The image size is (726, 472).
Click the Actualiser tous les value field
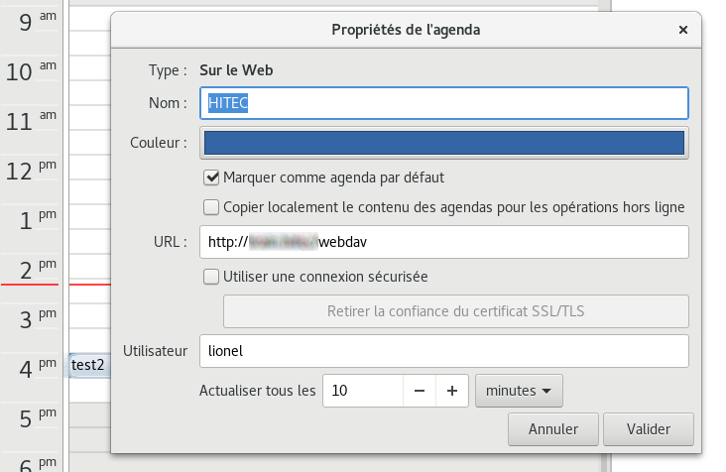click(x=363, y=391)
